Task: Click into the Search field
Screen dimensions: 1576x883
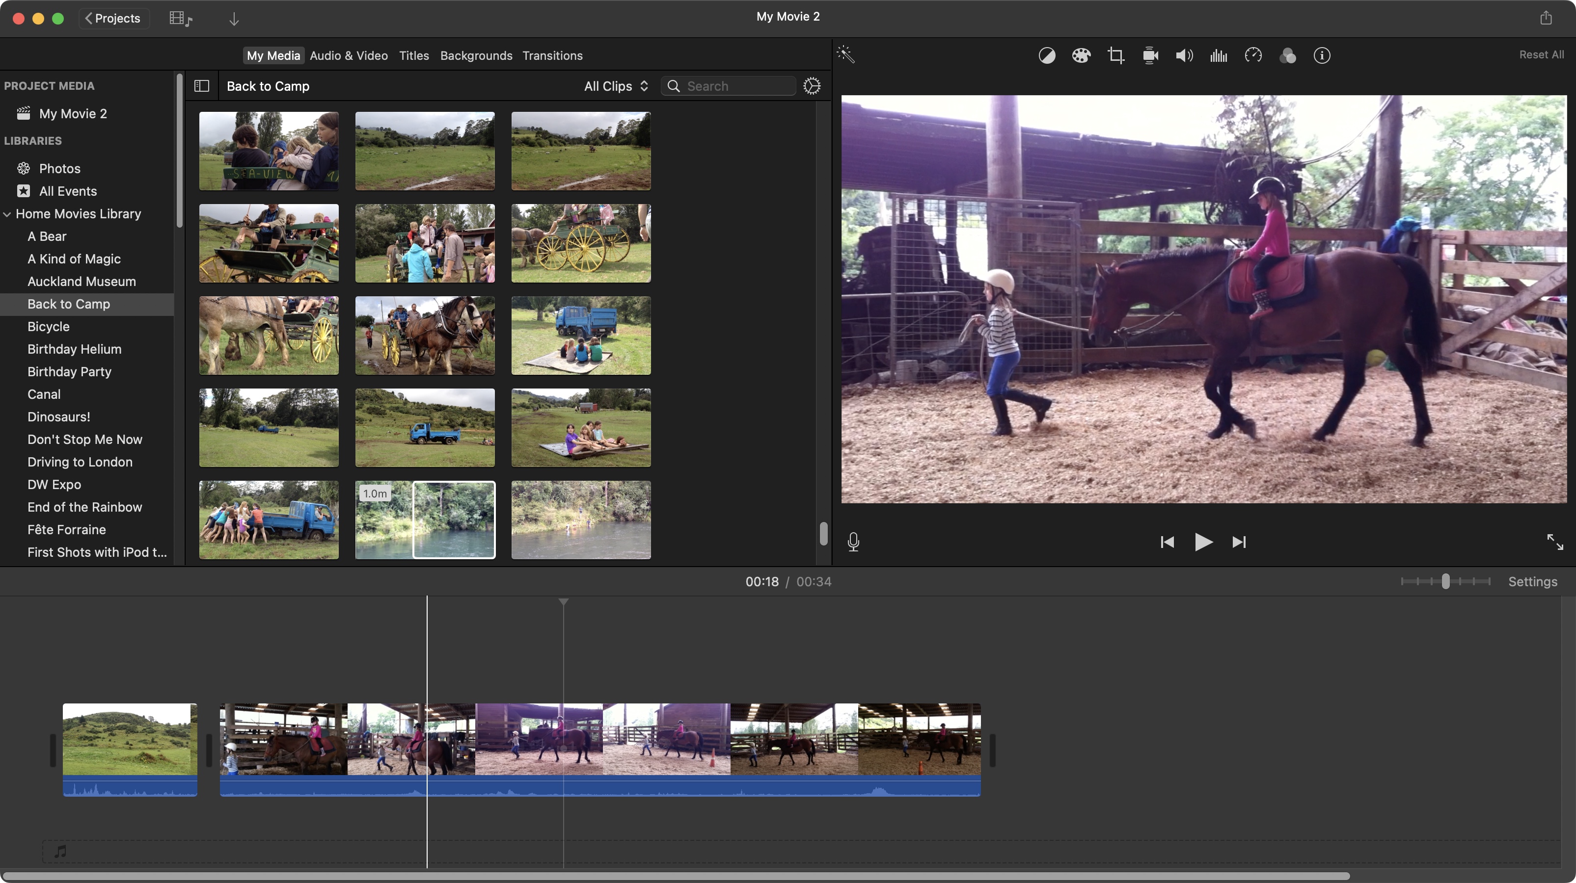Action: coord(728,86)
